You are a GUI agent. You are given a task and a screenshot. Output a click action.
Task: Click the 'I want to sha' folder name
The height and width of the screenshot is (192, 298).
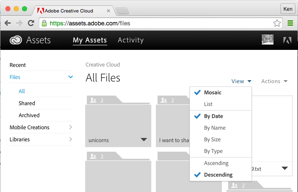[x=174, y=140]
